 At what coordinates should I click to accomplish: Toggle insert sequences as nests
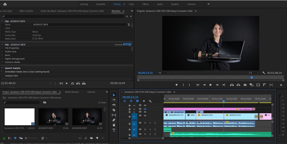(x=125, y=101)
